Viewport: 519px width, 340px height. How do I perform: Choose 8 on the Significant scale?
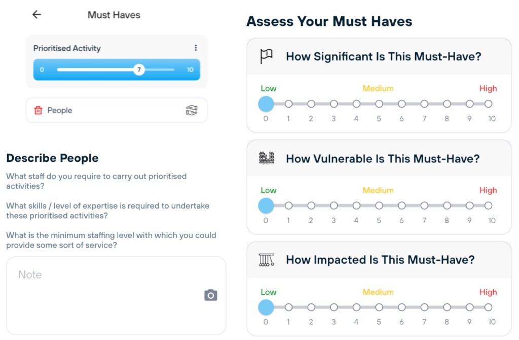(447, 104)
